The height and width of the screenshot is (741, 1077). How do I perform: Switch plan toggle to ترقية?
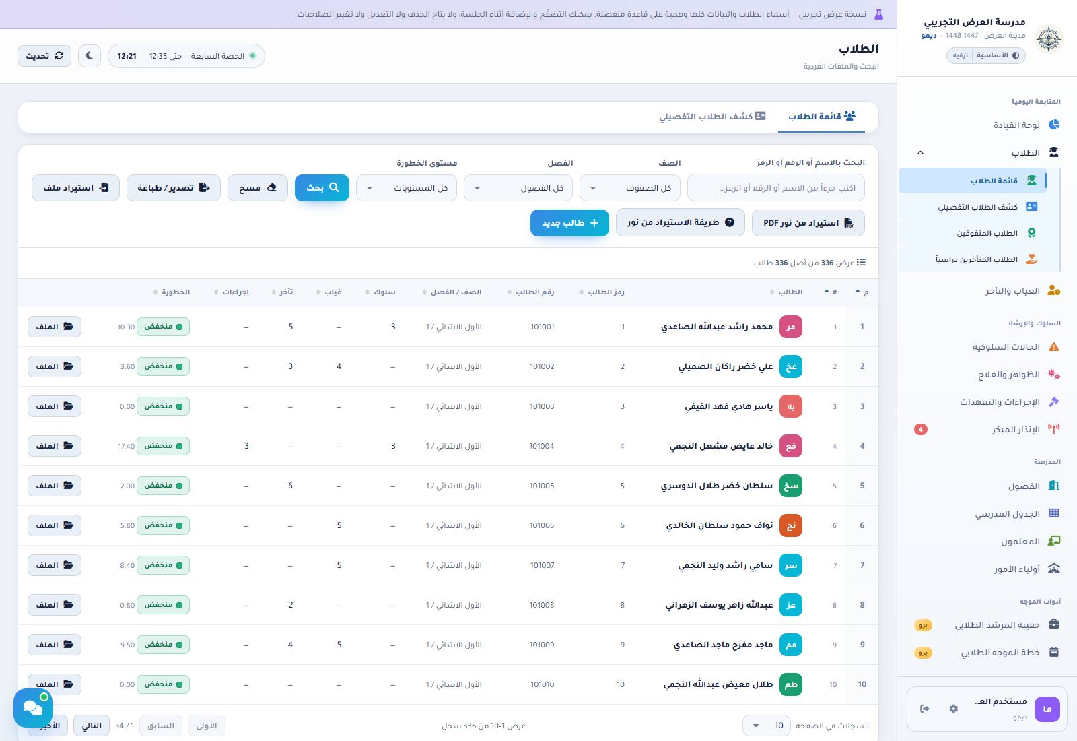960,55
